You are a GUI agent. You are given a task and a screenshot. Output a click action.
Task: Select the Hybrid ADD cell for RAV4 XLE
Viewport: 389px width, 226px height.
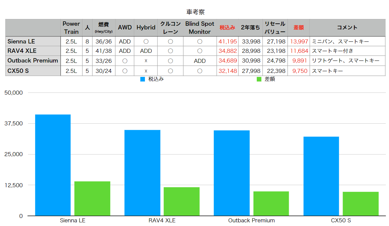coord(146,51)
